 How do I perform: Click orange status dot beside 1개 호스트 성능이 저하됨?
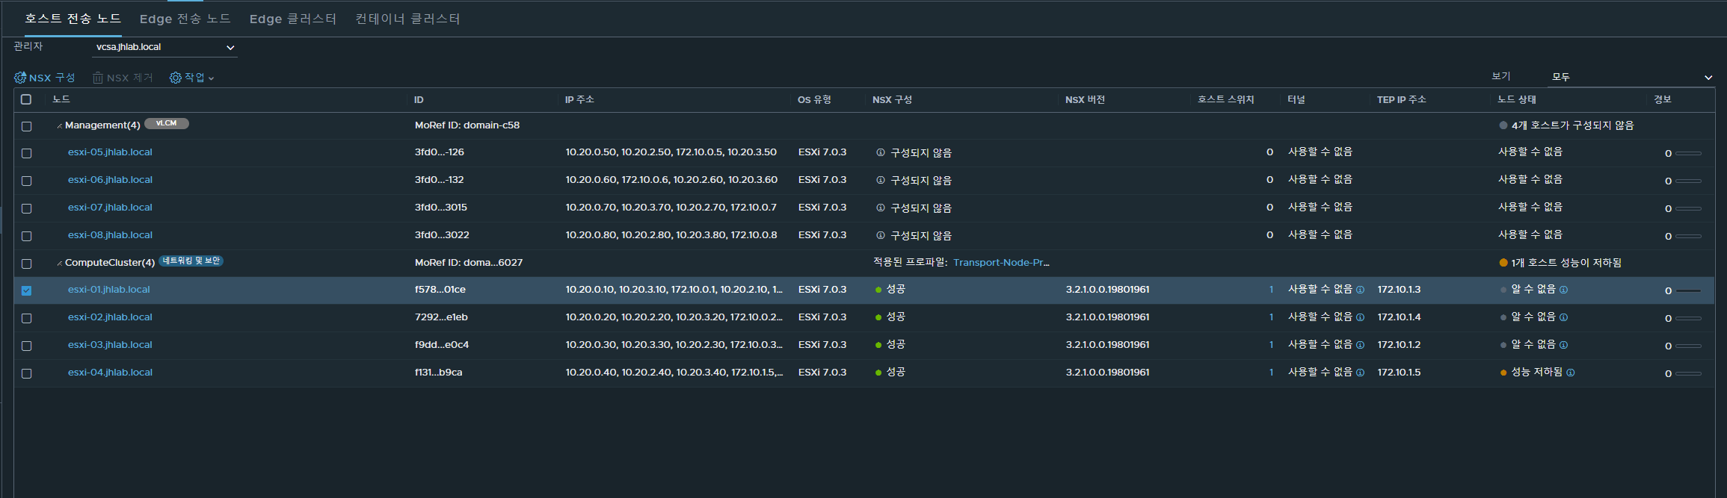pyautogui.click(x=1503, y=263)
